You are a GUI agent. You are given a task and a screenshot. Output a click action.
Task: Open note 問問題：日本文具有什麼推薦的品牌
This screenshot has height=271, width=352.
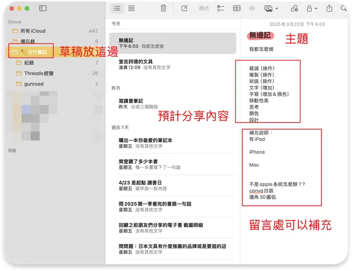coord(173,249)
